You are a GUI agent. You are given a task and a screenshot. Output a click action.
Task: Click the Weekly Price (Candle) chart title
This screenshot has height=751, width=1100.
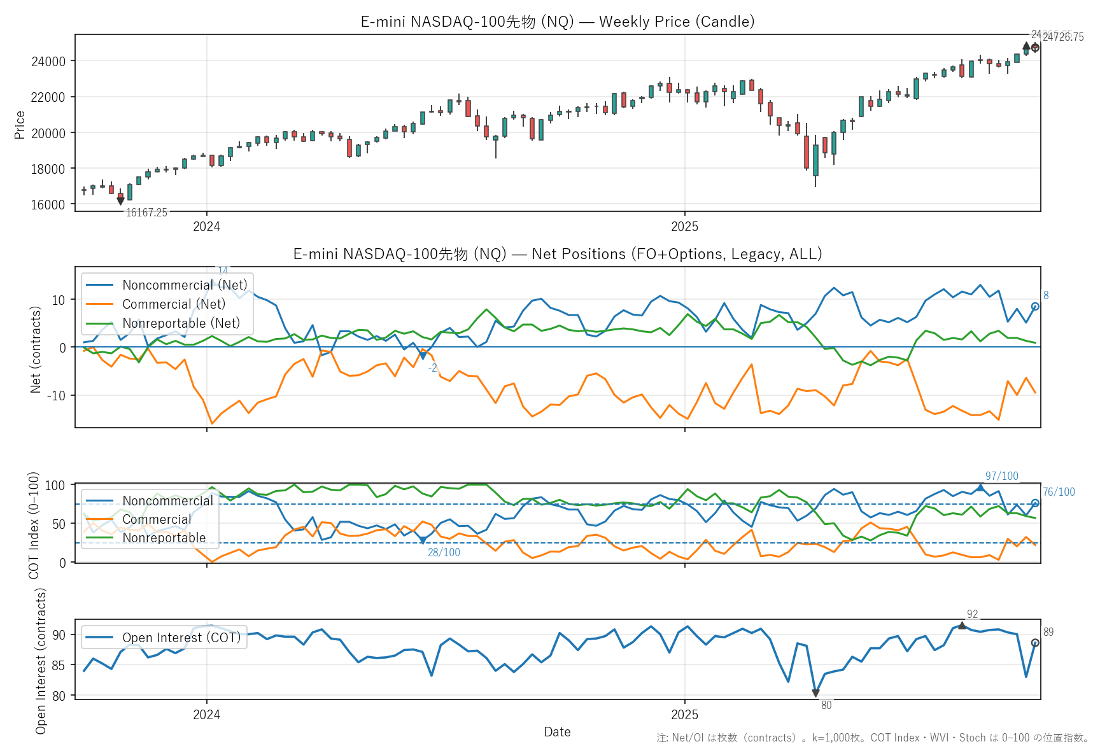point(557,22)
